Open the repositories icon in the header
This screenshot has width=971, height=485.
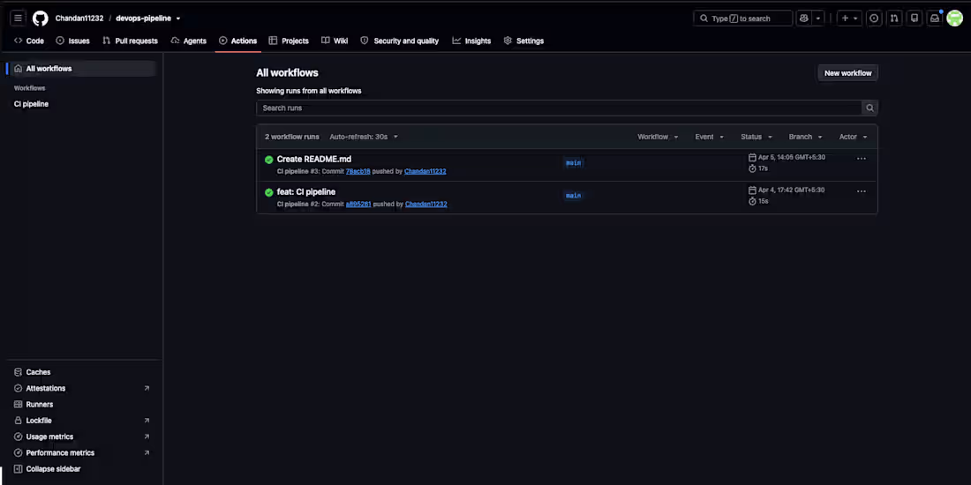pyautogui.click(x=914, y=19)
